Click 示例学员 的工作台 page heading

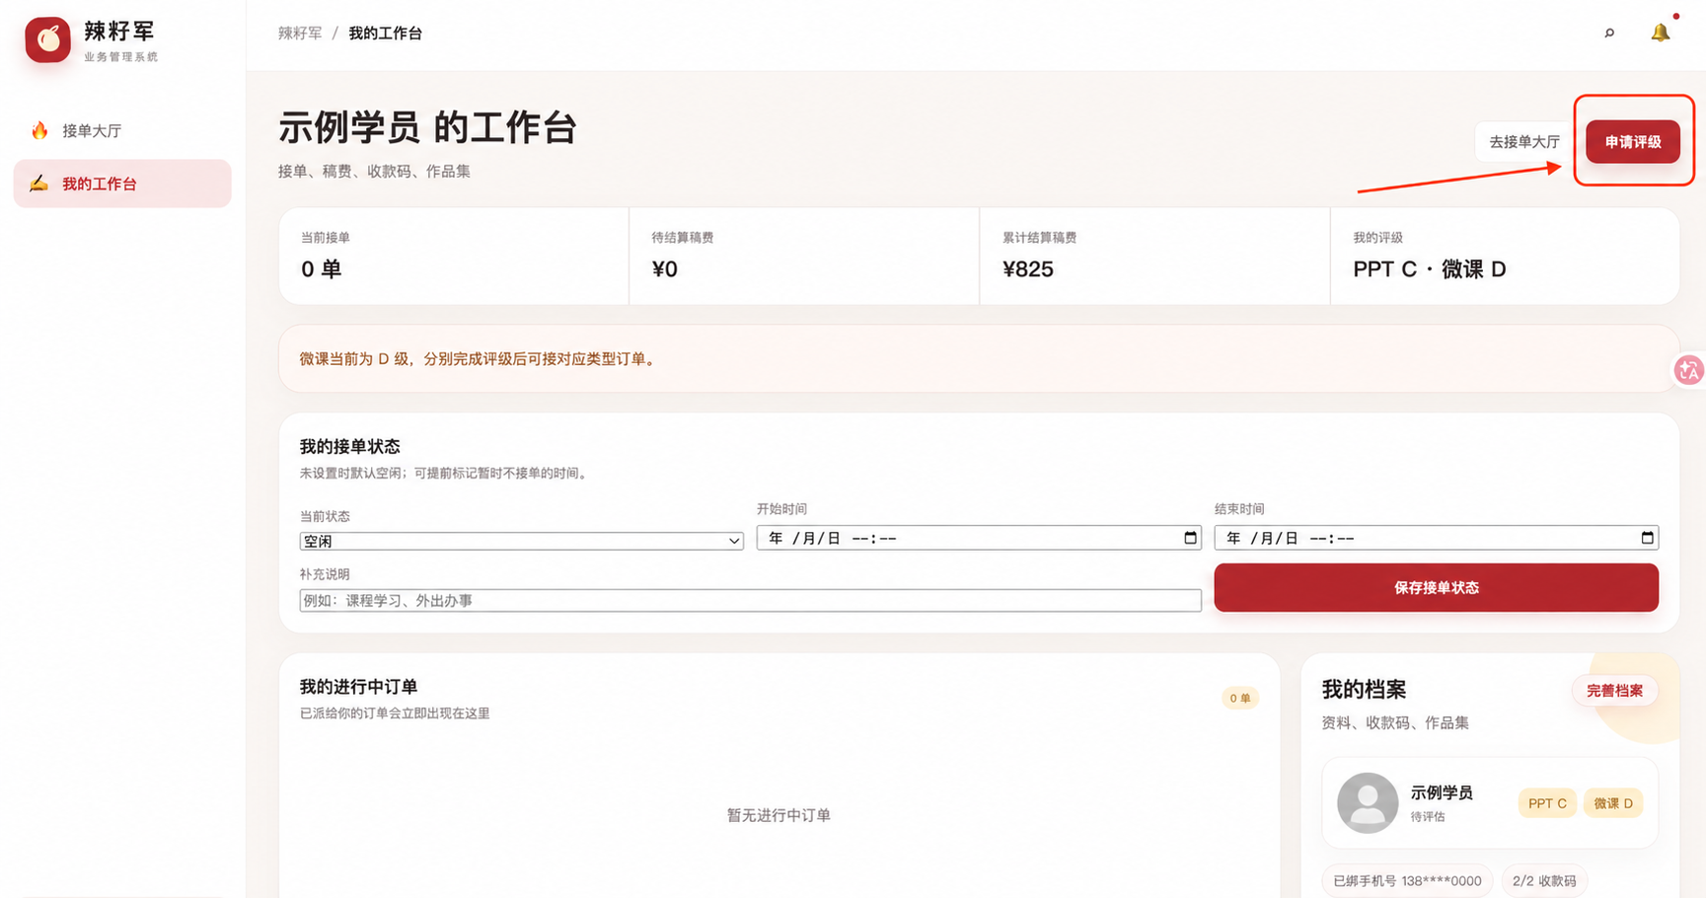click(427, 128)
